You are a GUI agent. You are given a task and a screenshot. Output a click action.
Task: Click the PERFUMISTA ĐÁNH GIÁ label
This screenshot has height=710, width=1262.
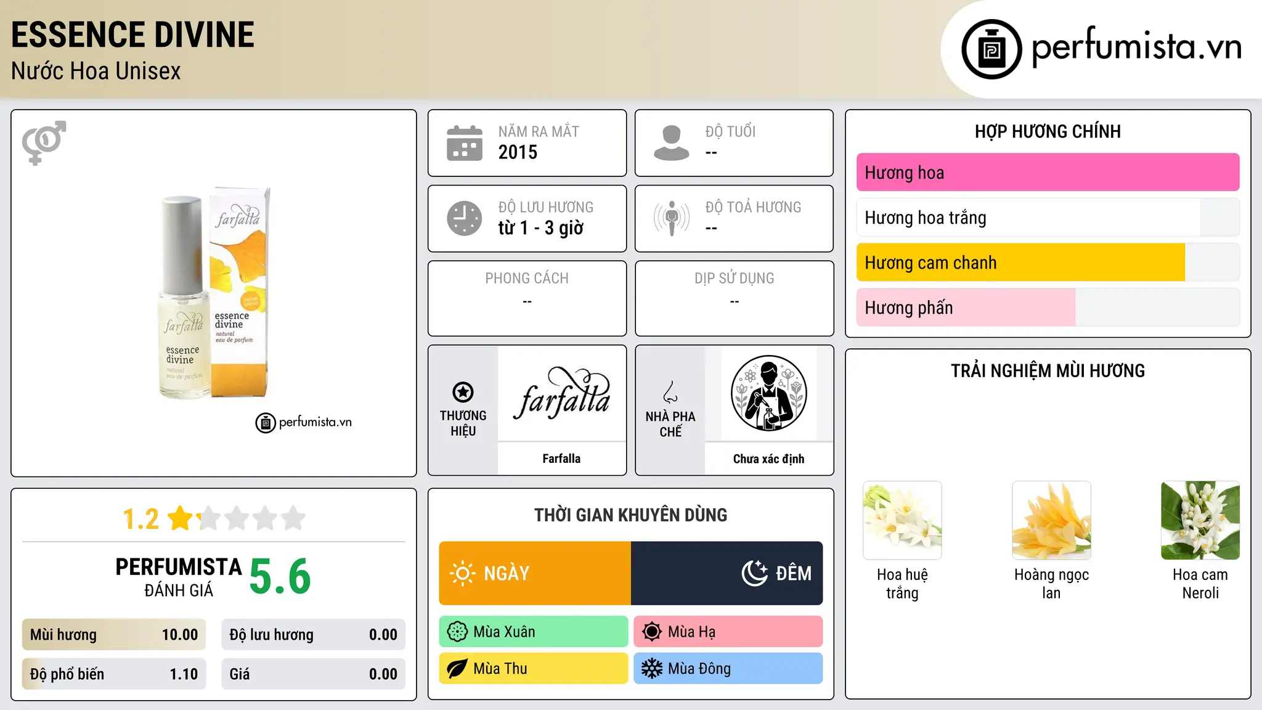[179, 577]
